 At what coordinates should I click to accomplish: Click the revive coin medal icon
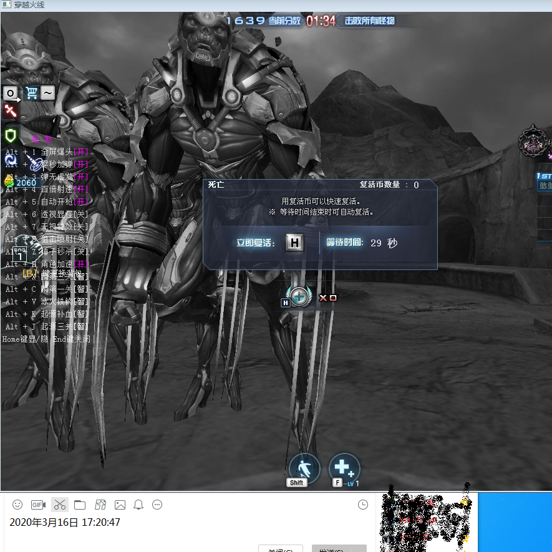[299, 297]
